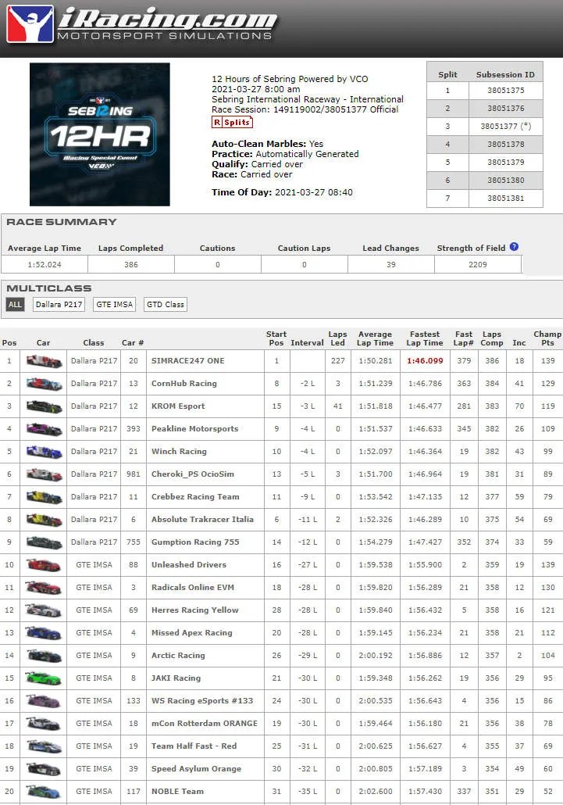Viewport: 563px width, 805px height.
Task: Open Winch Racing team results
Action: pos(179,451)
